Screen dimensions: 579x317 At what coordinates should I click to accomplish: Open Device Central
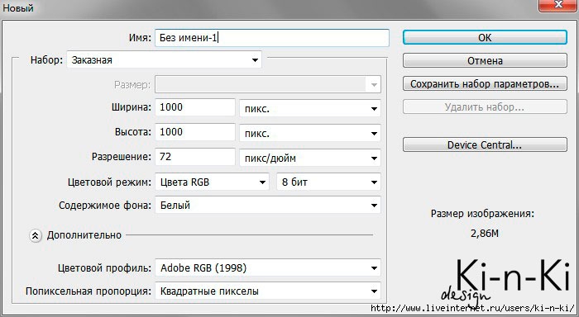pyautogui.click(x=485, y=144)
